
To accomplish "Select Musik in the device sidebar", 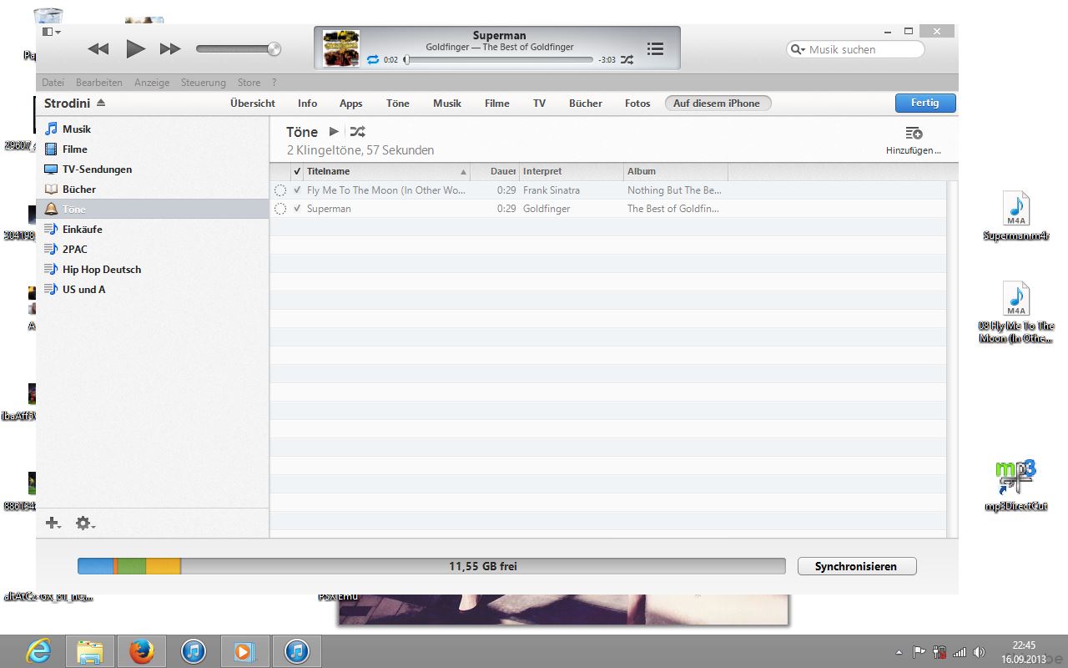I will point(153,129).
